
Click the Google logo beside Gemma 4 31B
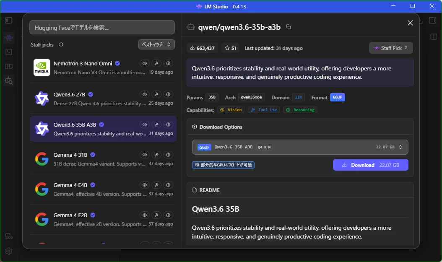pyautogui.click(x=42, y=159)
